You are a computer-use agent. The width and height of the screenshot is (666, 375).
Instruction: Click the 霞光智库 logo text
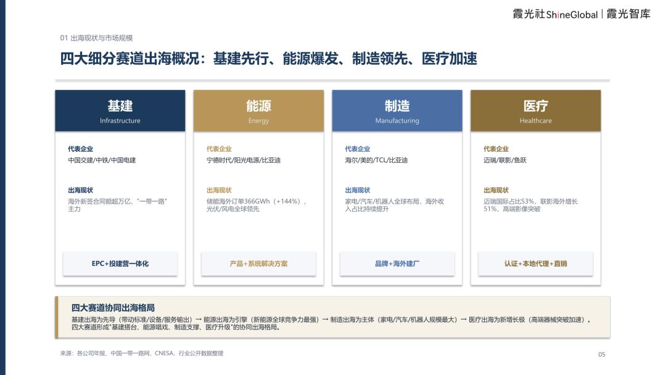pos(628,14)
